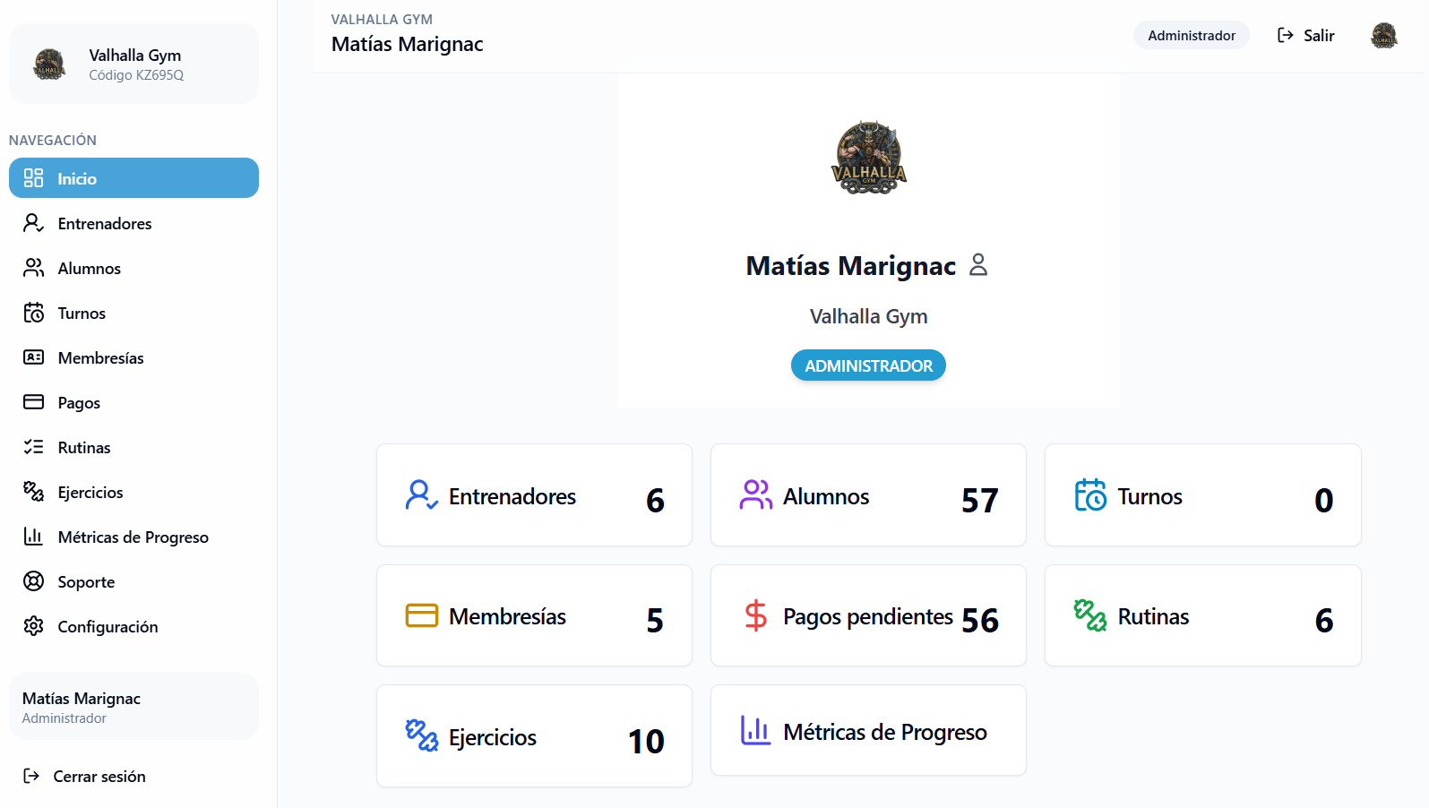Open the Alumnos card showing 57
The width and height of the screenshot is (1429, 808).
[x=867, y=495]
